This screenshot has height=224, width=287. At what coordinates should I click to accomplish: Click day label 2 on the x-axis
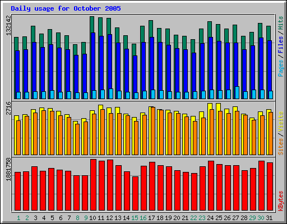(x=27, y=218)
